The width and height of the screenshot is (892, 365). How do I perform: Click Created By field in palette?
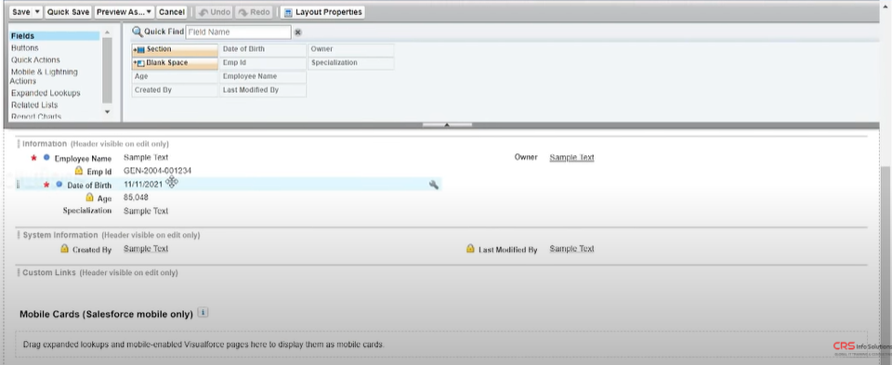(175, 90)
